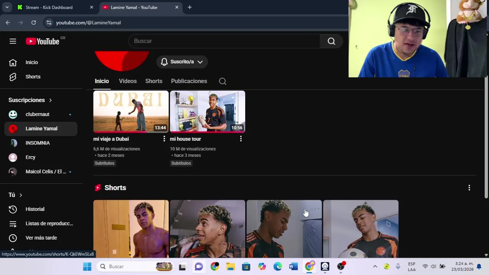
Task: Close the Kick Dashboard browser tab
Action: click(91, 7)
